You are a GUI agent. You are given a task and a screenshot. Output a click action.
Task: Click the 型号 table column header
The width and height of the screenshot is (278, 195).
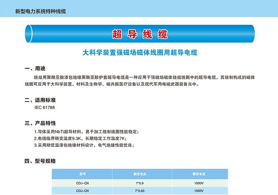click(x=82, y=174)
